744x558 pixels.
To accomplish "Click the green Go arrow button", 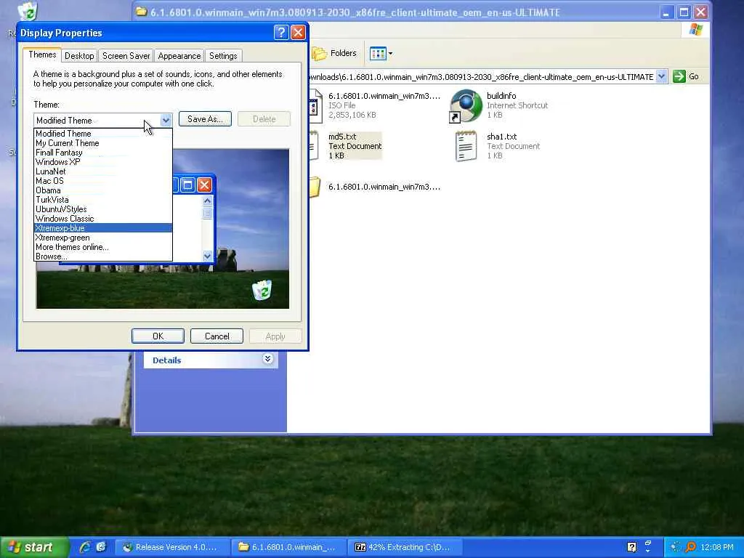I will (x=679, y=76).
